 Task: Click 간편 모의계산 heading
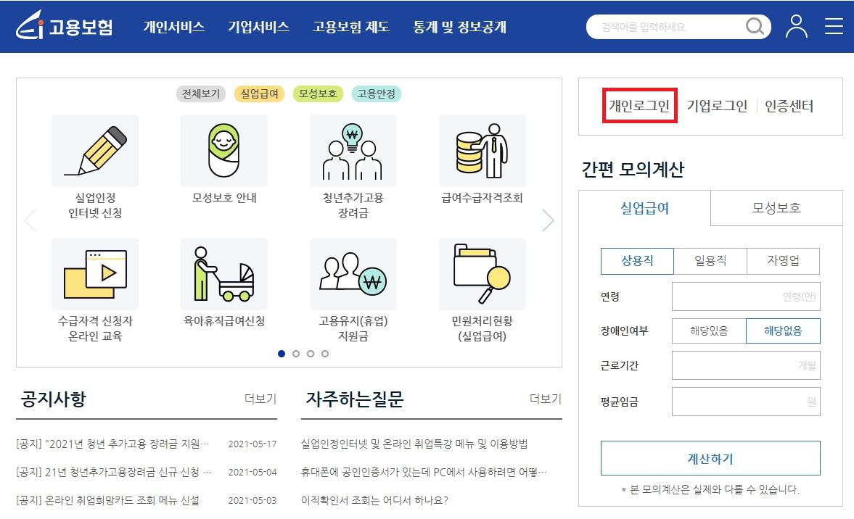pyautogui.click(x=632, y=169)
